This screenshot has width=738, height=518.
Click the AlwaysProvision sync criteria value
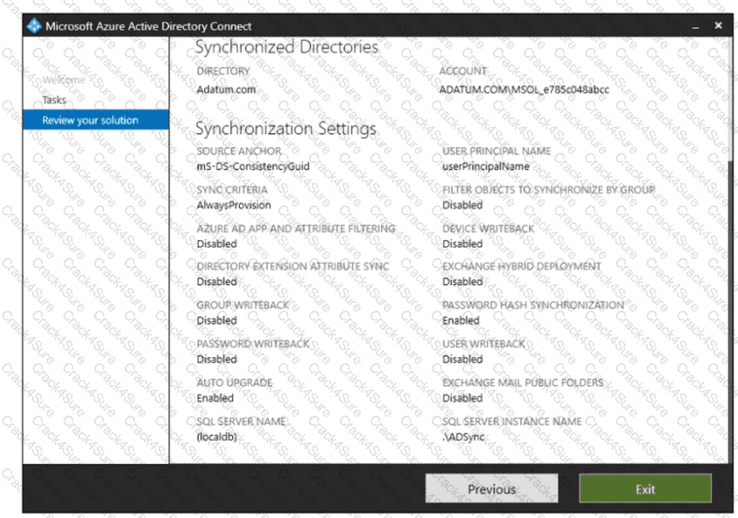233,205
